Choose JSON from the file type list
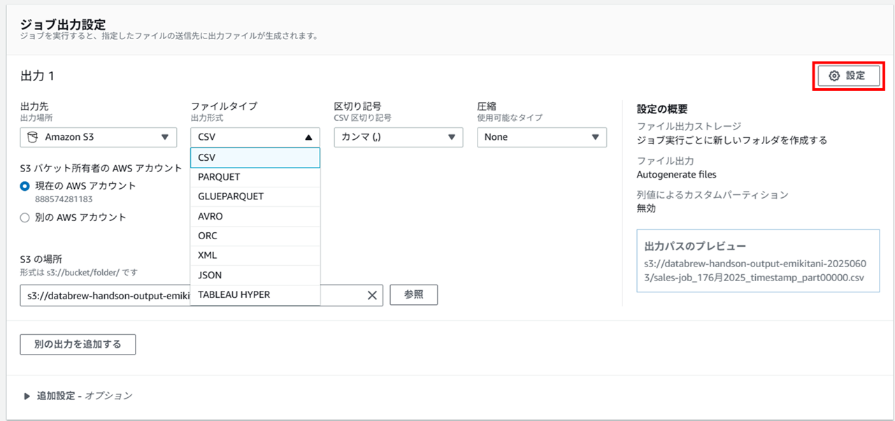The height and width of the screenshot is (421, 895). pos(255,275)
